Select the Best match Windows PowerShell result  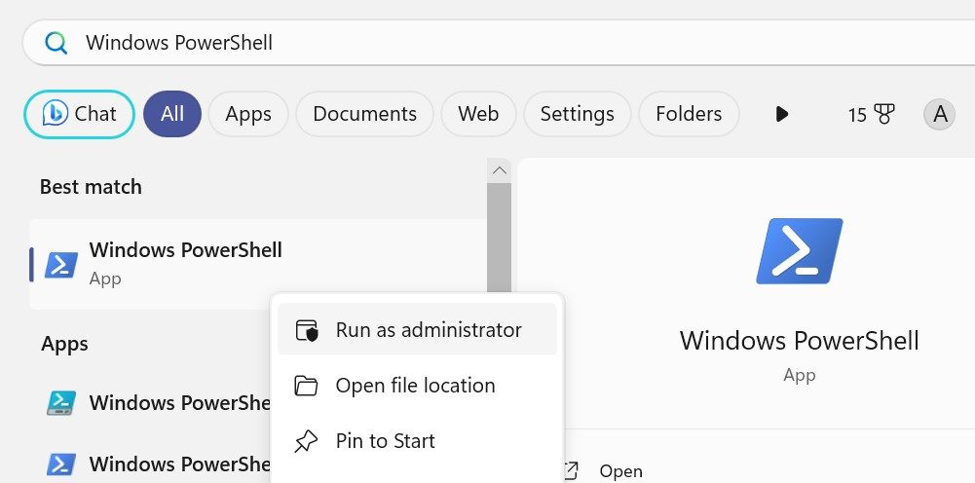point(185,263)
